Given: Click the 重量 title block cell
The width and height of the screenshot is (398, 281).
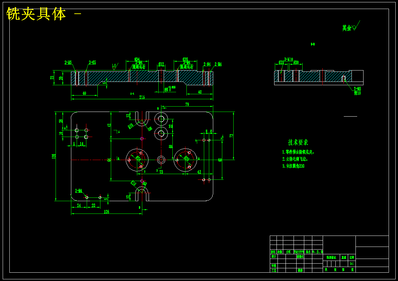Looking at the screenshot, I should (x=344, y=257).
